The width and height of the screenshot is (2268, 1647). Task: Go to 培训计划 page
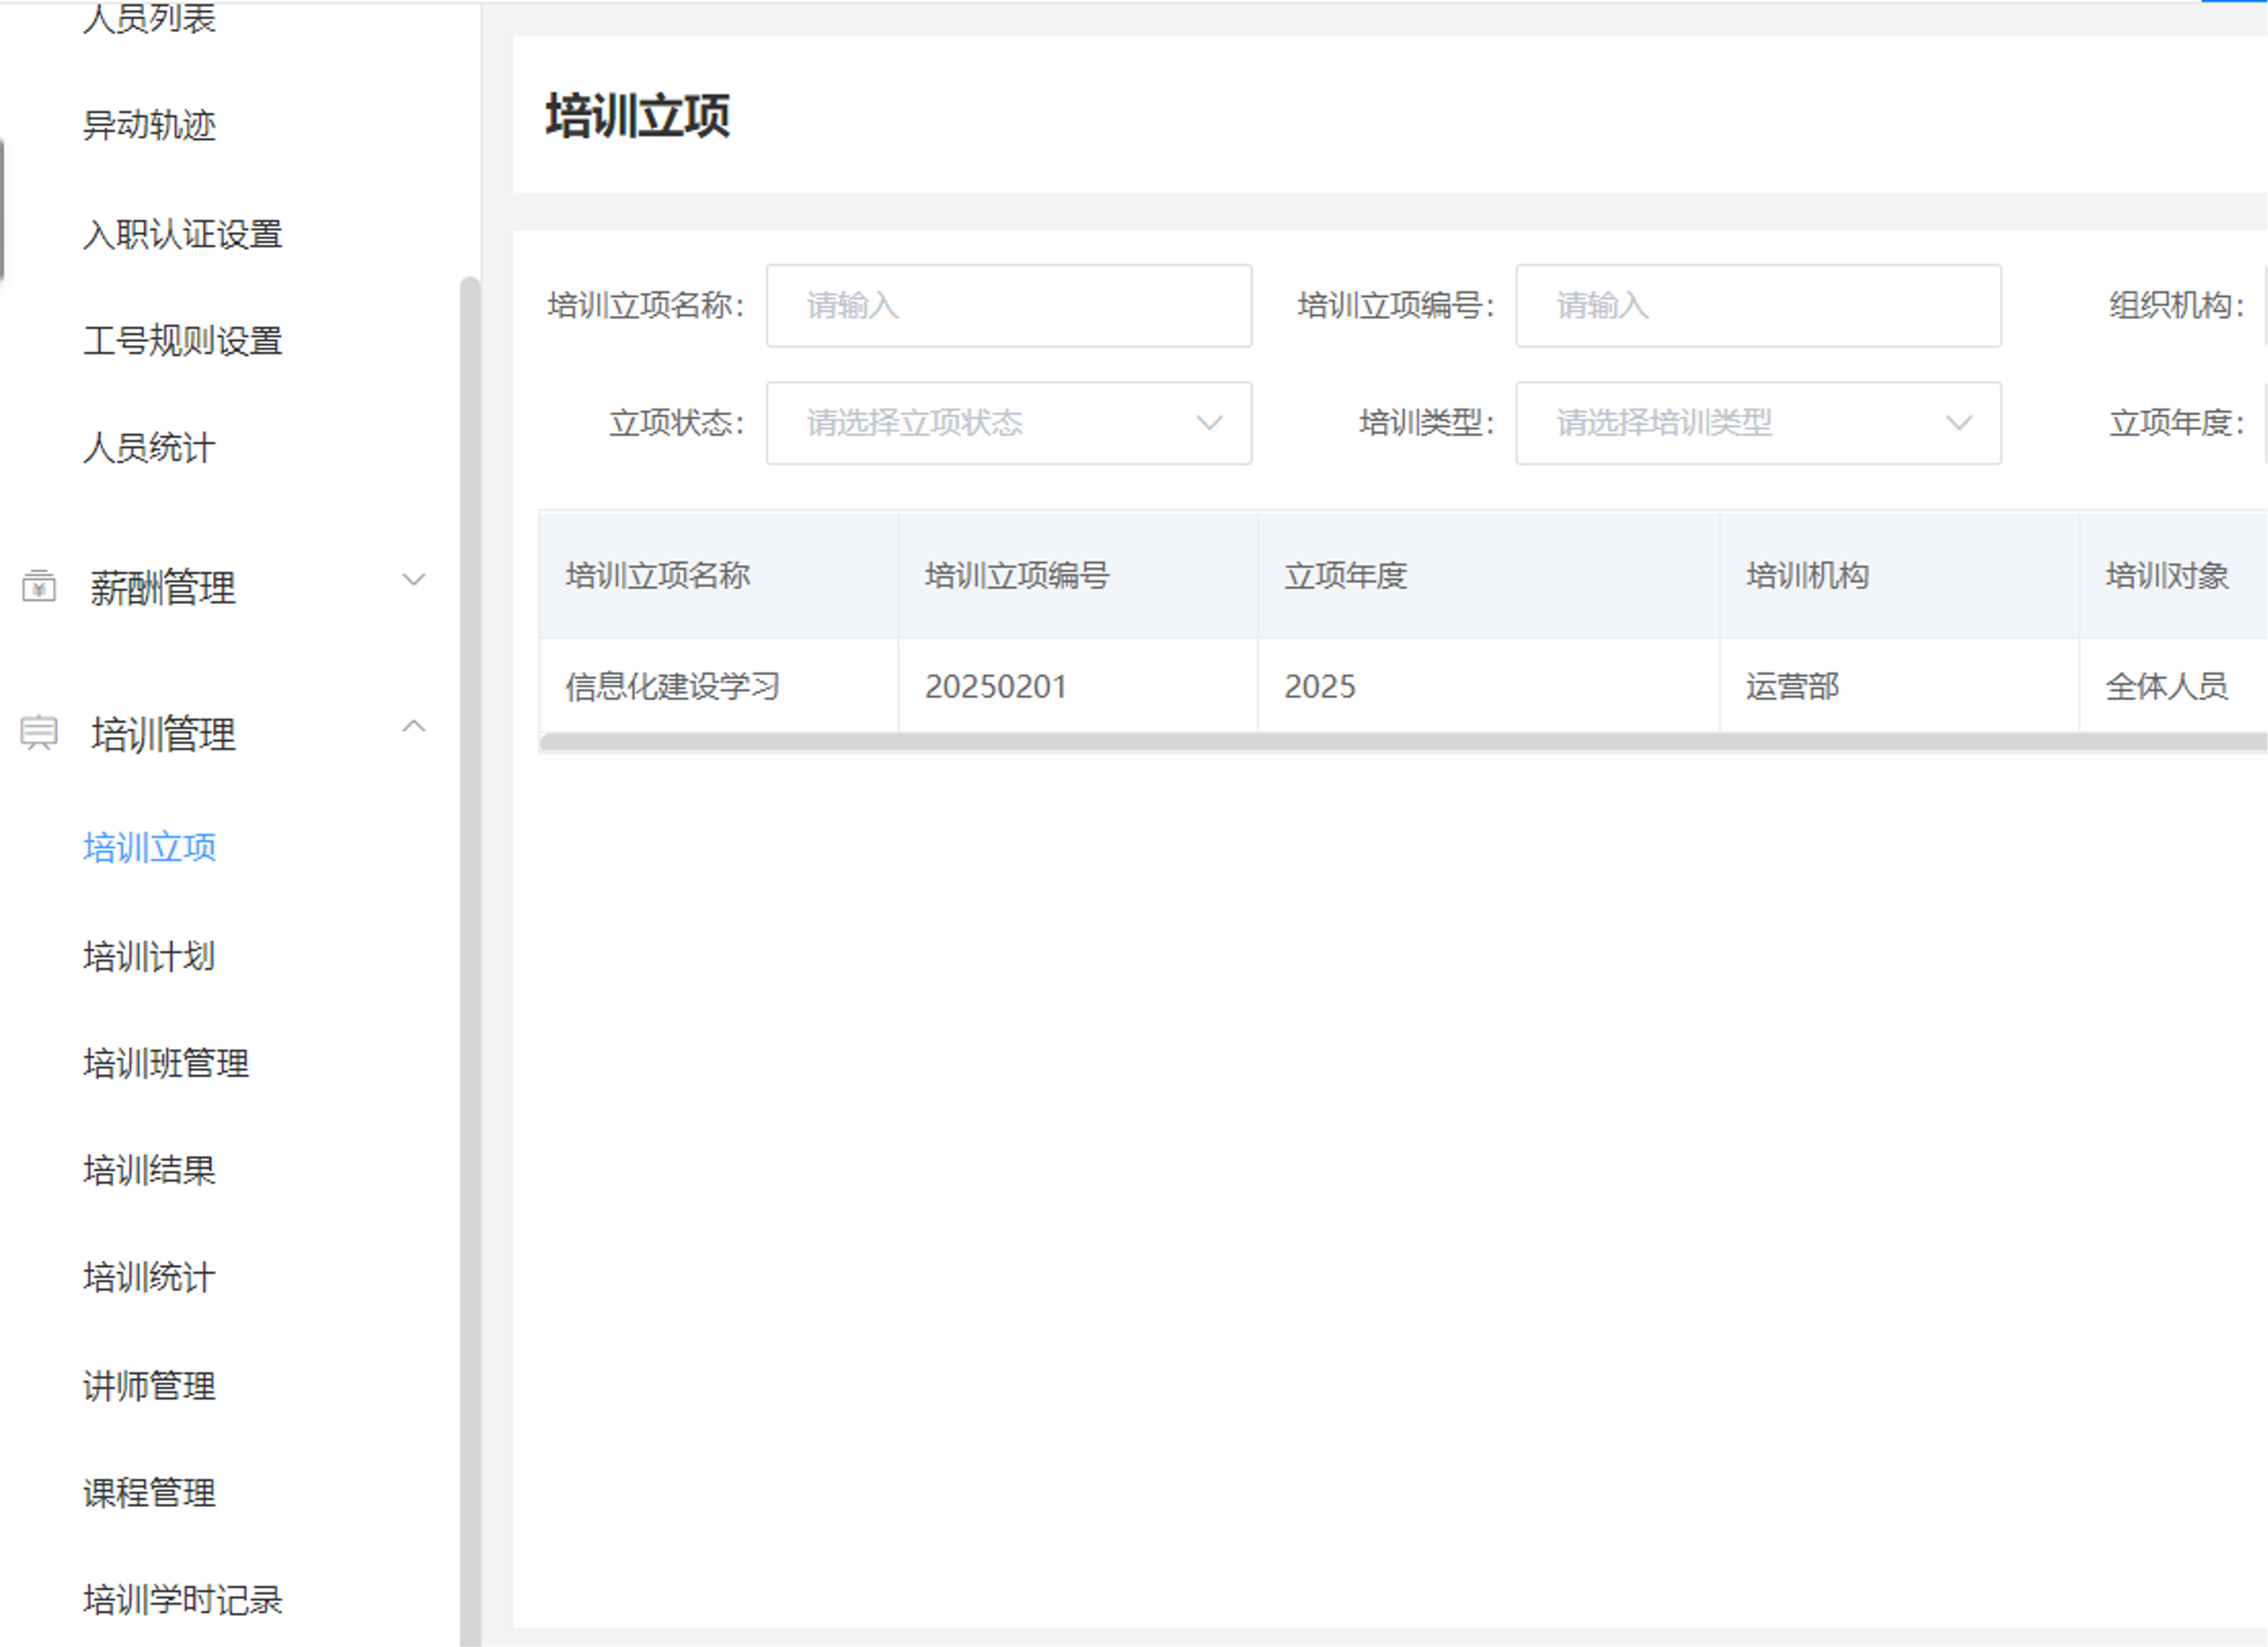[149, 957]
